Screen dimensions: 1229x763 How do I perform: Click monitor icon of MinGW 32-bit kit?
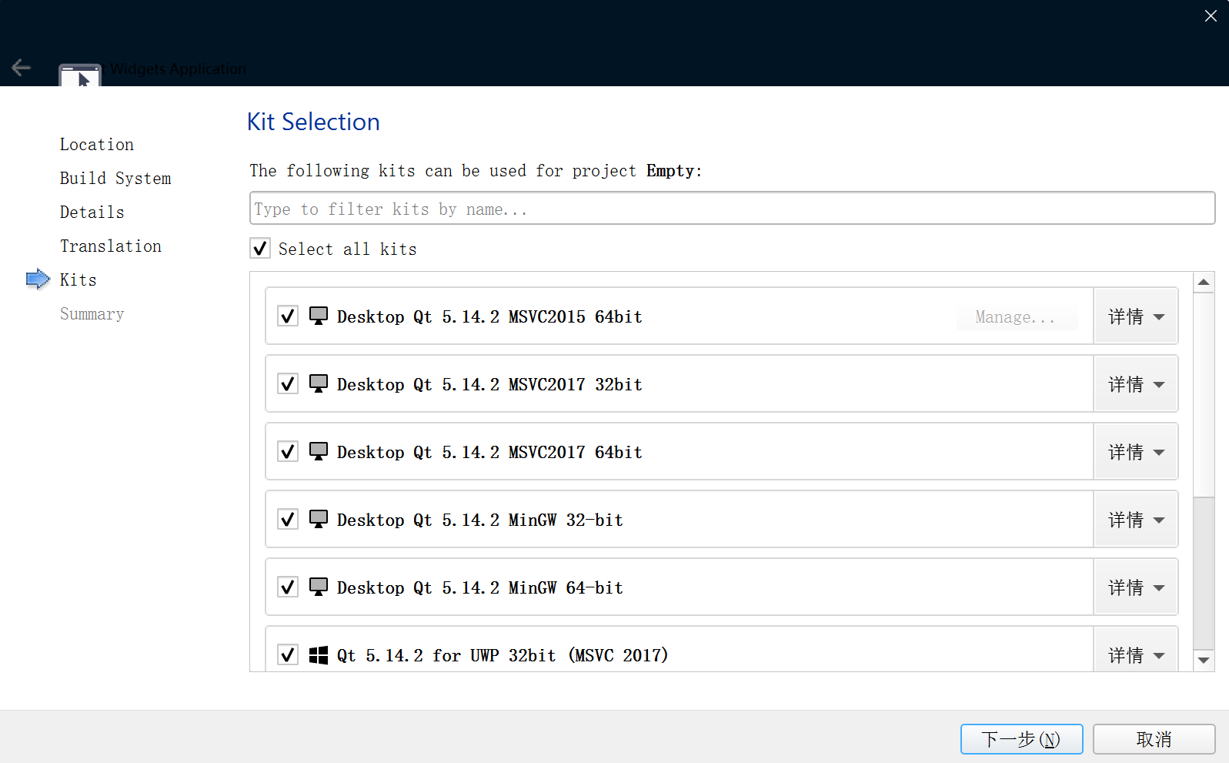click(x=319, y=519)
